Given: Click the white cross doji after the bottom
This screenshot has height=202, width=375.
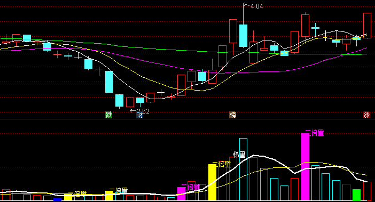Looking at the screenshot, I should (x=161, y=93).
